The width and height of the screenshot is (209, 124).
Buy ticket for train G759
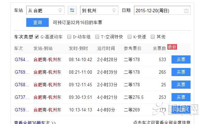(181, 110)
